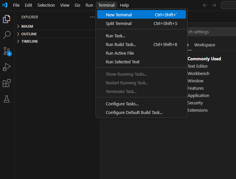Open the Help menu
The height and width of the screenshot is (179, 236).
point(124,5)
